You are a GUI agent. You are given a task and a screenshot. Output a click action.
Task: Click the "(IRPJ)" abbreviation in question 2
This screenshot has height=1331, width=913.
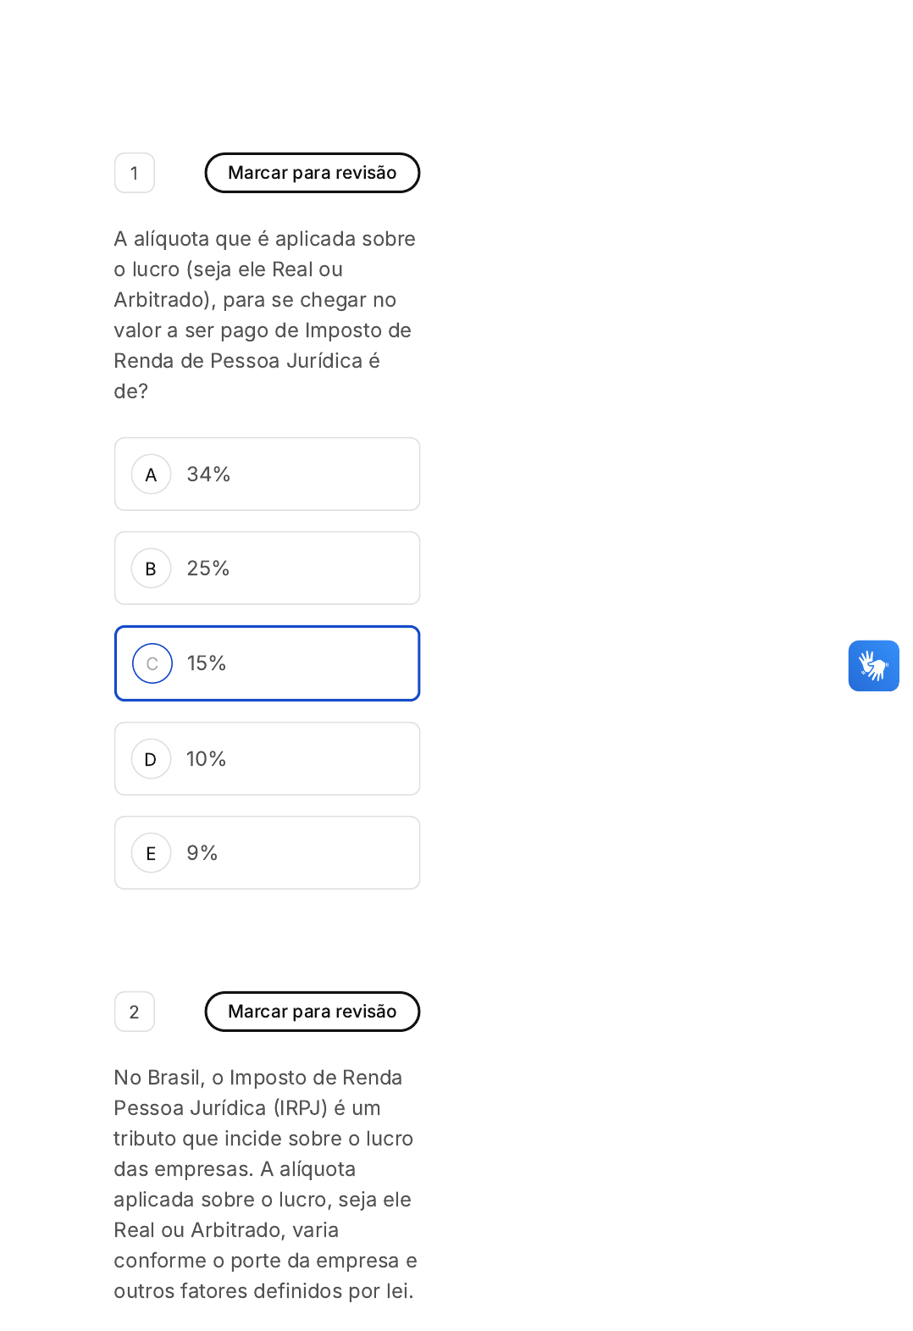pos(300,1108)
